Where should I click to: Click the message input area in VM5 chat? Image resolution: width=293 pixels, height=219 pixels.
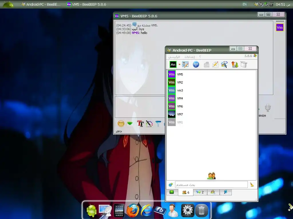pos(140,107)
